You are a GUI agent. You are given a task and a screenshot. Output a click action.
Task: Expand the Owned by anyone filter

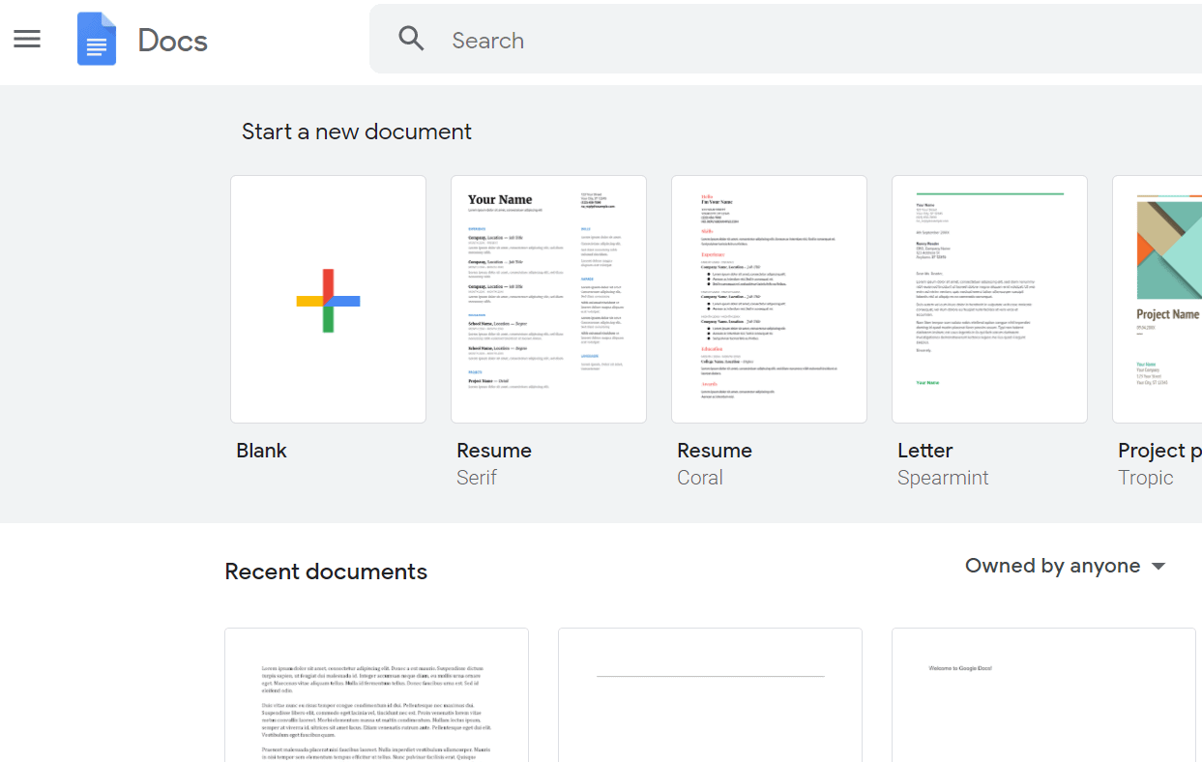[x=1052, y=566]
